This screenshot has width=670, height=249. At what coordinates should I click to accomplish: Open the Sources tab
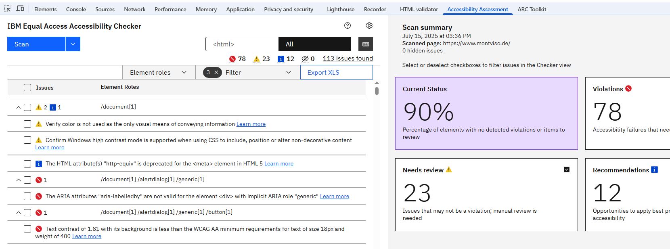tap(105, 9)
